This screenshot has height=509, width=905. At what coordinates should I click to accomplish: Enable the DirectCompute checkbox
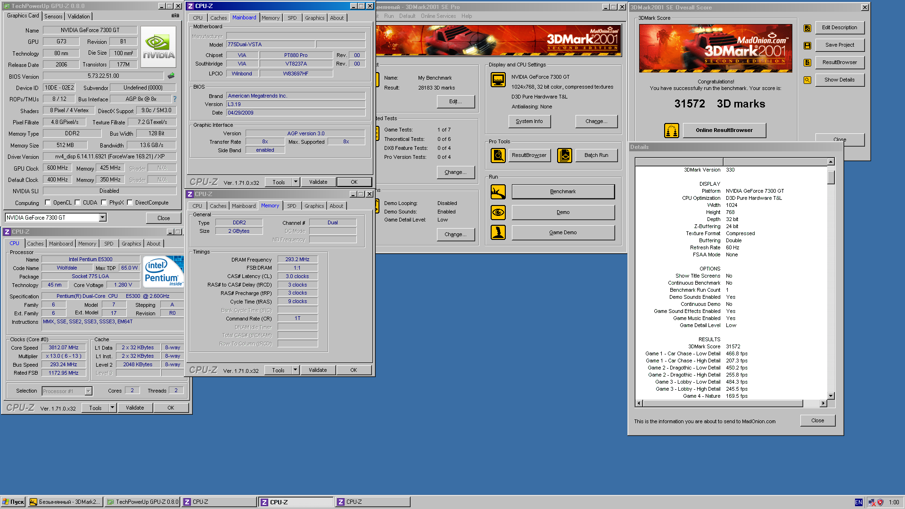[x=130, y=203]
